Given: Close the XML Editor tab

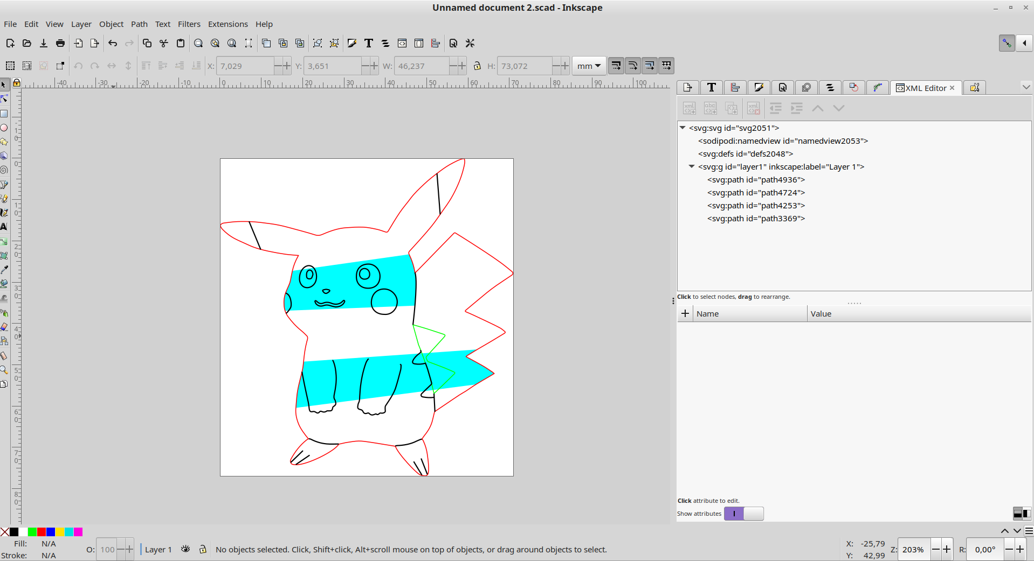Looking at the screenshot, I should [952, 88].
